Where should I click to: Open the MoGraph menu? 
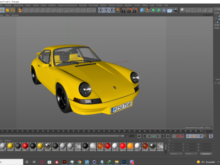click(x=83, y=5)
